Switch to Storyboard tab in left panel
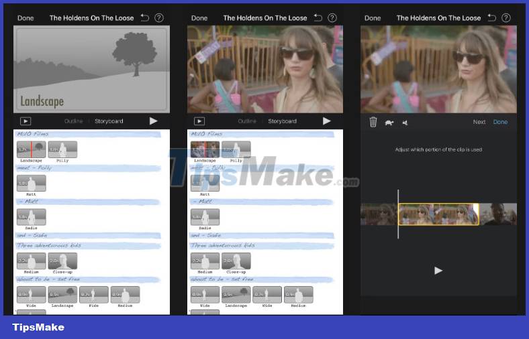 [109, 121]
